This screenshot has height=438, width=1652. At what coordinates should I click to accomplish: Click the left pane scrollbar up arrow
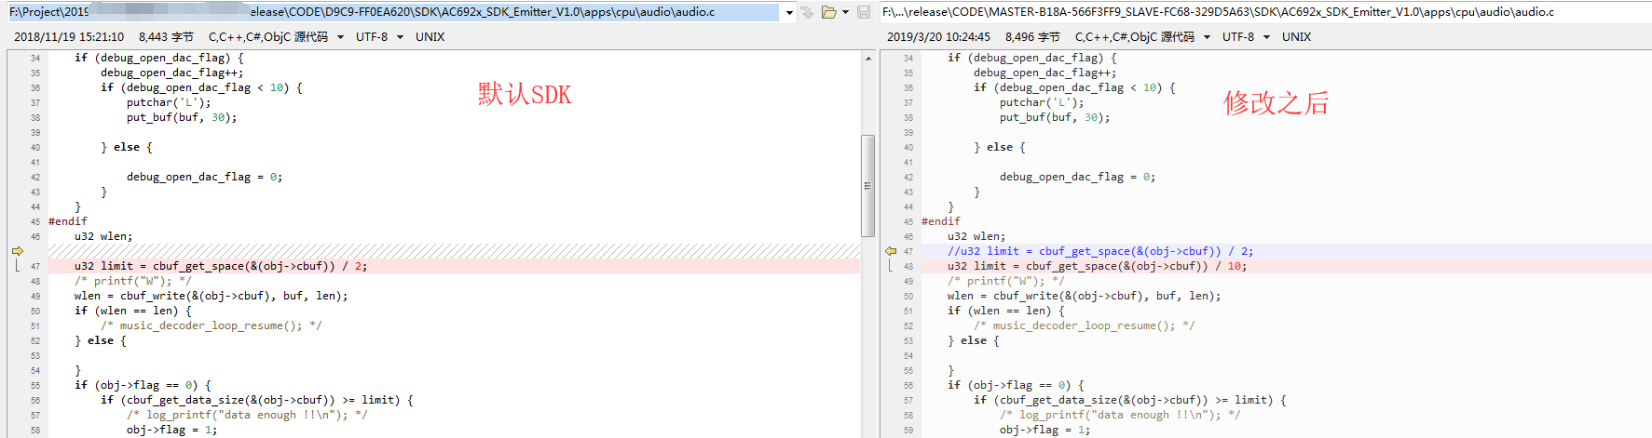[867, 58]
